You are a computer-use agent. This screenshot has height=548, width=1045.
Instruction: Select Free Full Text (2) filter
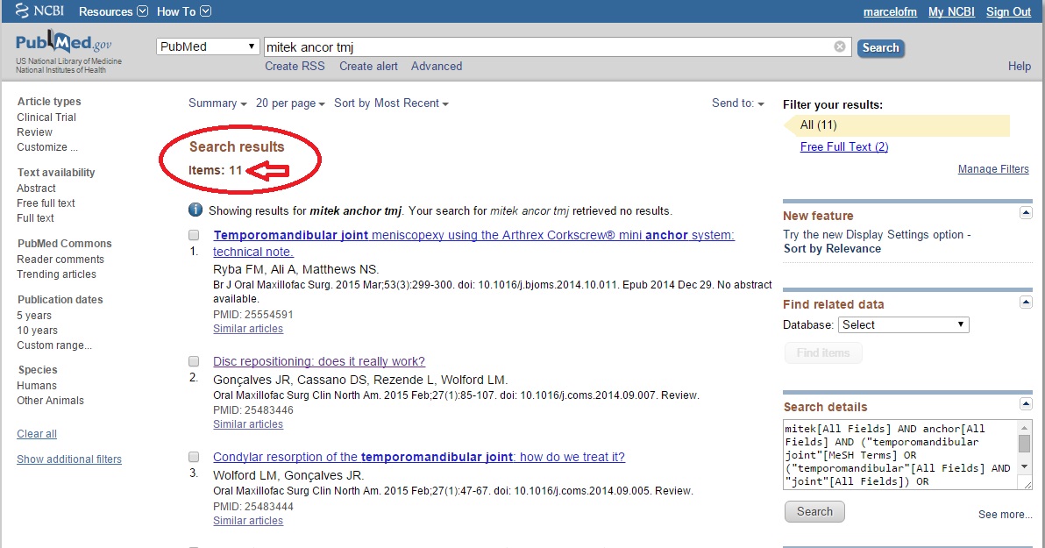[844, 146]
